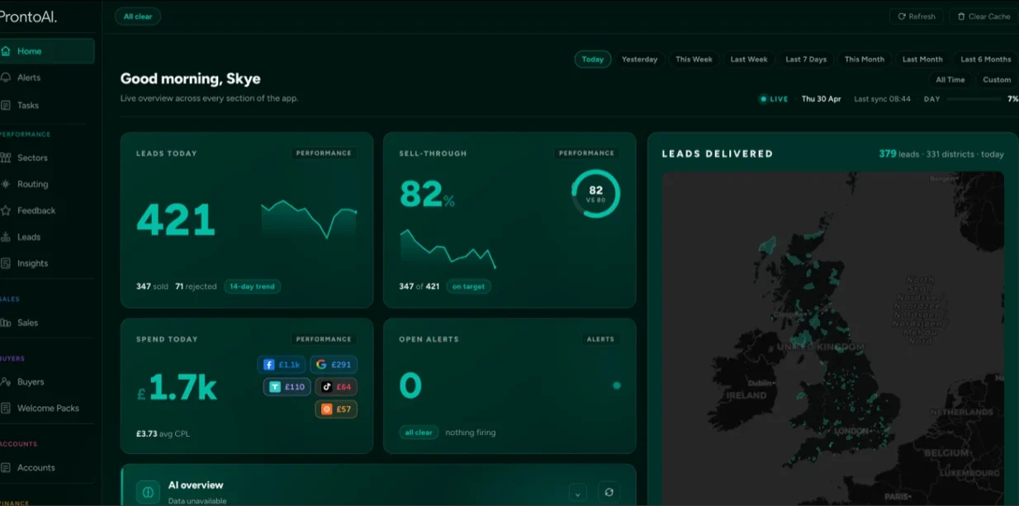This screenshot has height=506, width=1019.
Task: Click the Facebook £1.1k spend chip
Action: click(282, 364)
